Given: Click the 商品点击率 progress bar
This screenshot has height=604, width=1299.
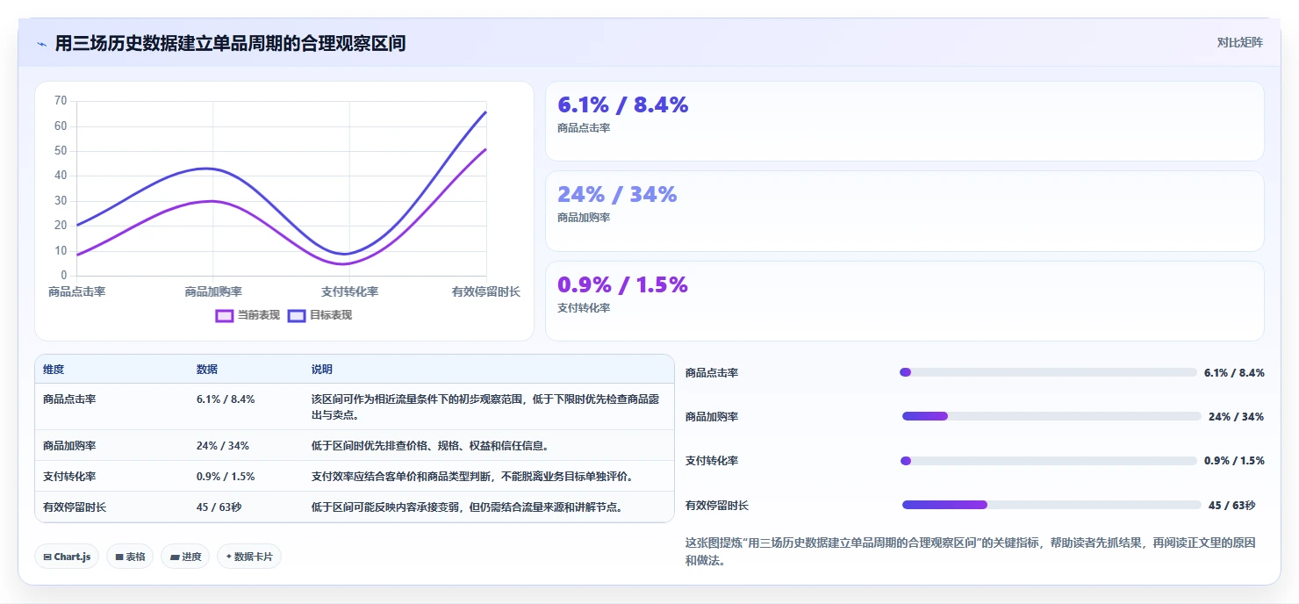Looking at the screenshot, I should point(1048,372).
